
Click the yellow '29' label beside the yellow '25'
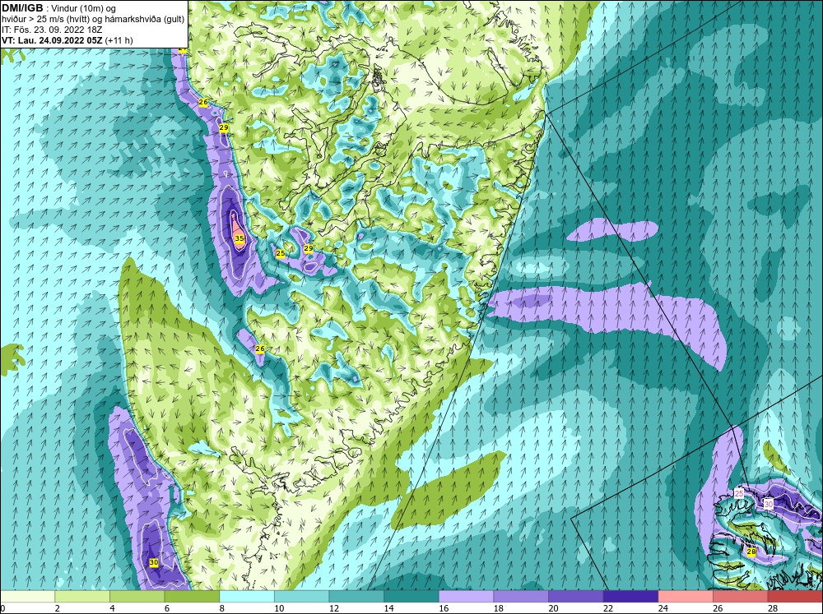pyautogui.click(x=309, y=248)
